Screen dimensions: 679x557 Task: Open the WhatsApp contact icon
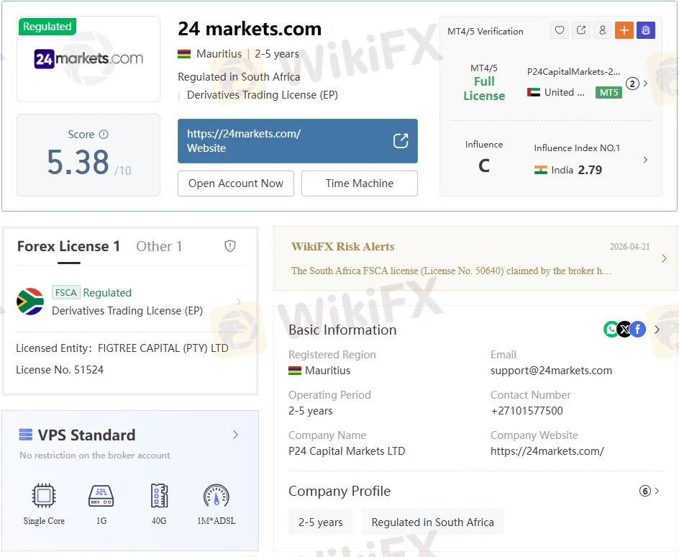[x=611, y=330]
